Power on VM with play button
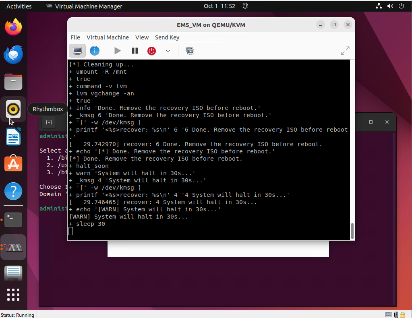Viewport: 412px width, 318px height. click(x=118, y=51)
